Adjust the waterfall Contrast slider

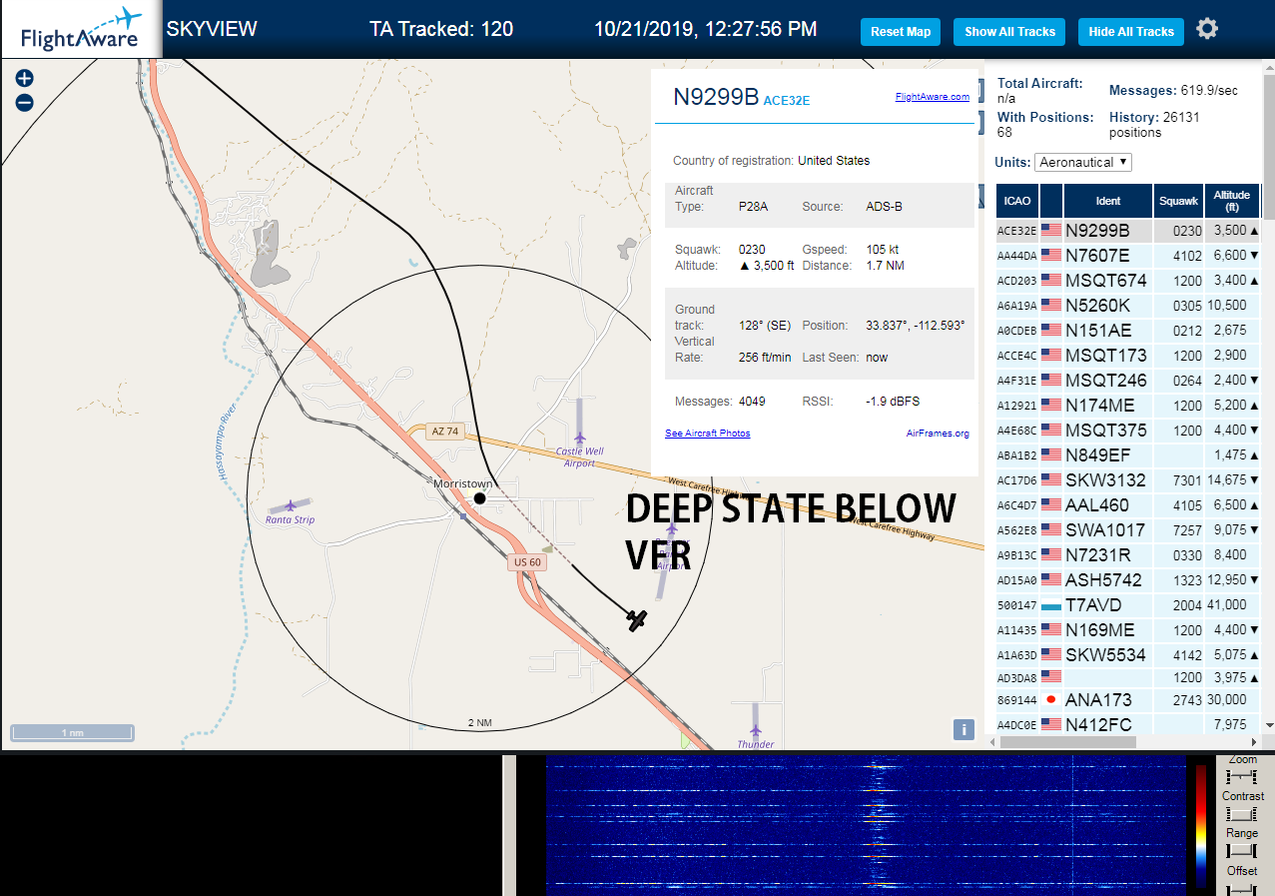[x=1242, y=814]
